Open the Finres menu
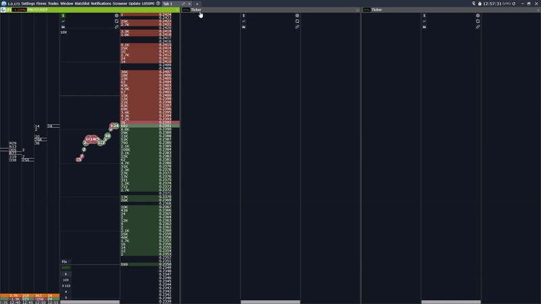 [x=41, y=3]
